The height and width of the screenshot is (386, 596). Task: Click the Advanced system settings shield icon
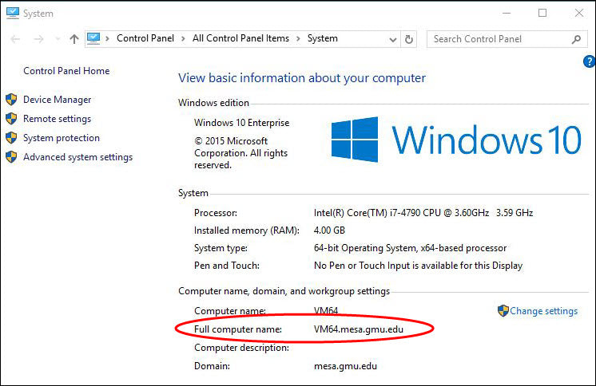[x=11, y=157]
